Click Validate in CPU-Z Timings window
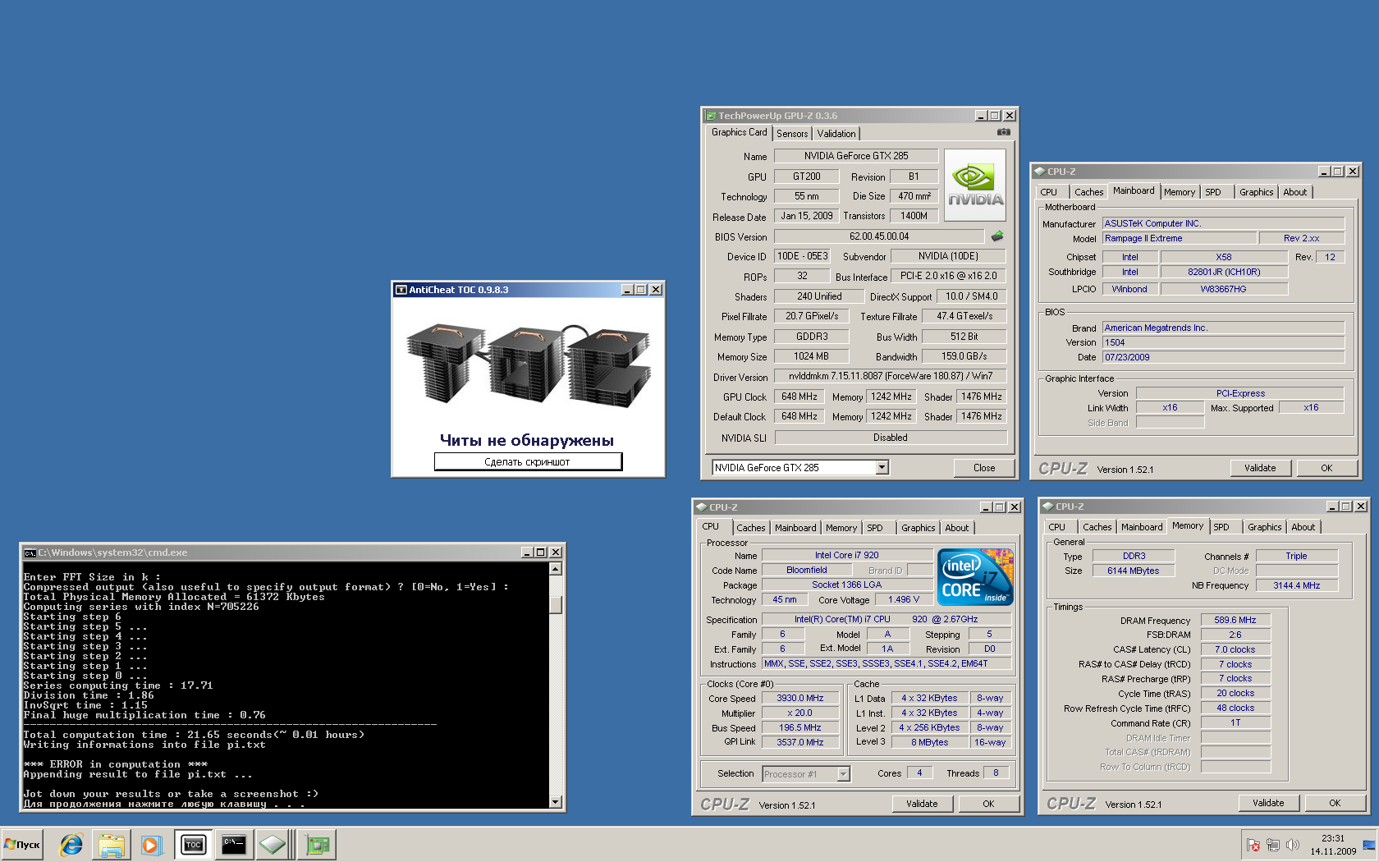This screenshot has width=1379, height=862. (1268, 803)
